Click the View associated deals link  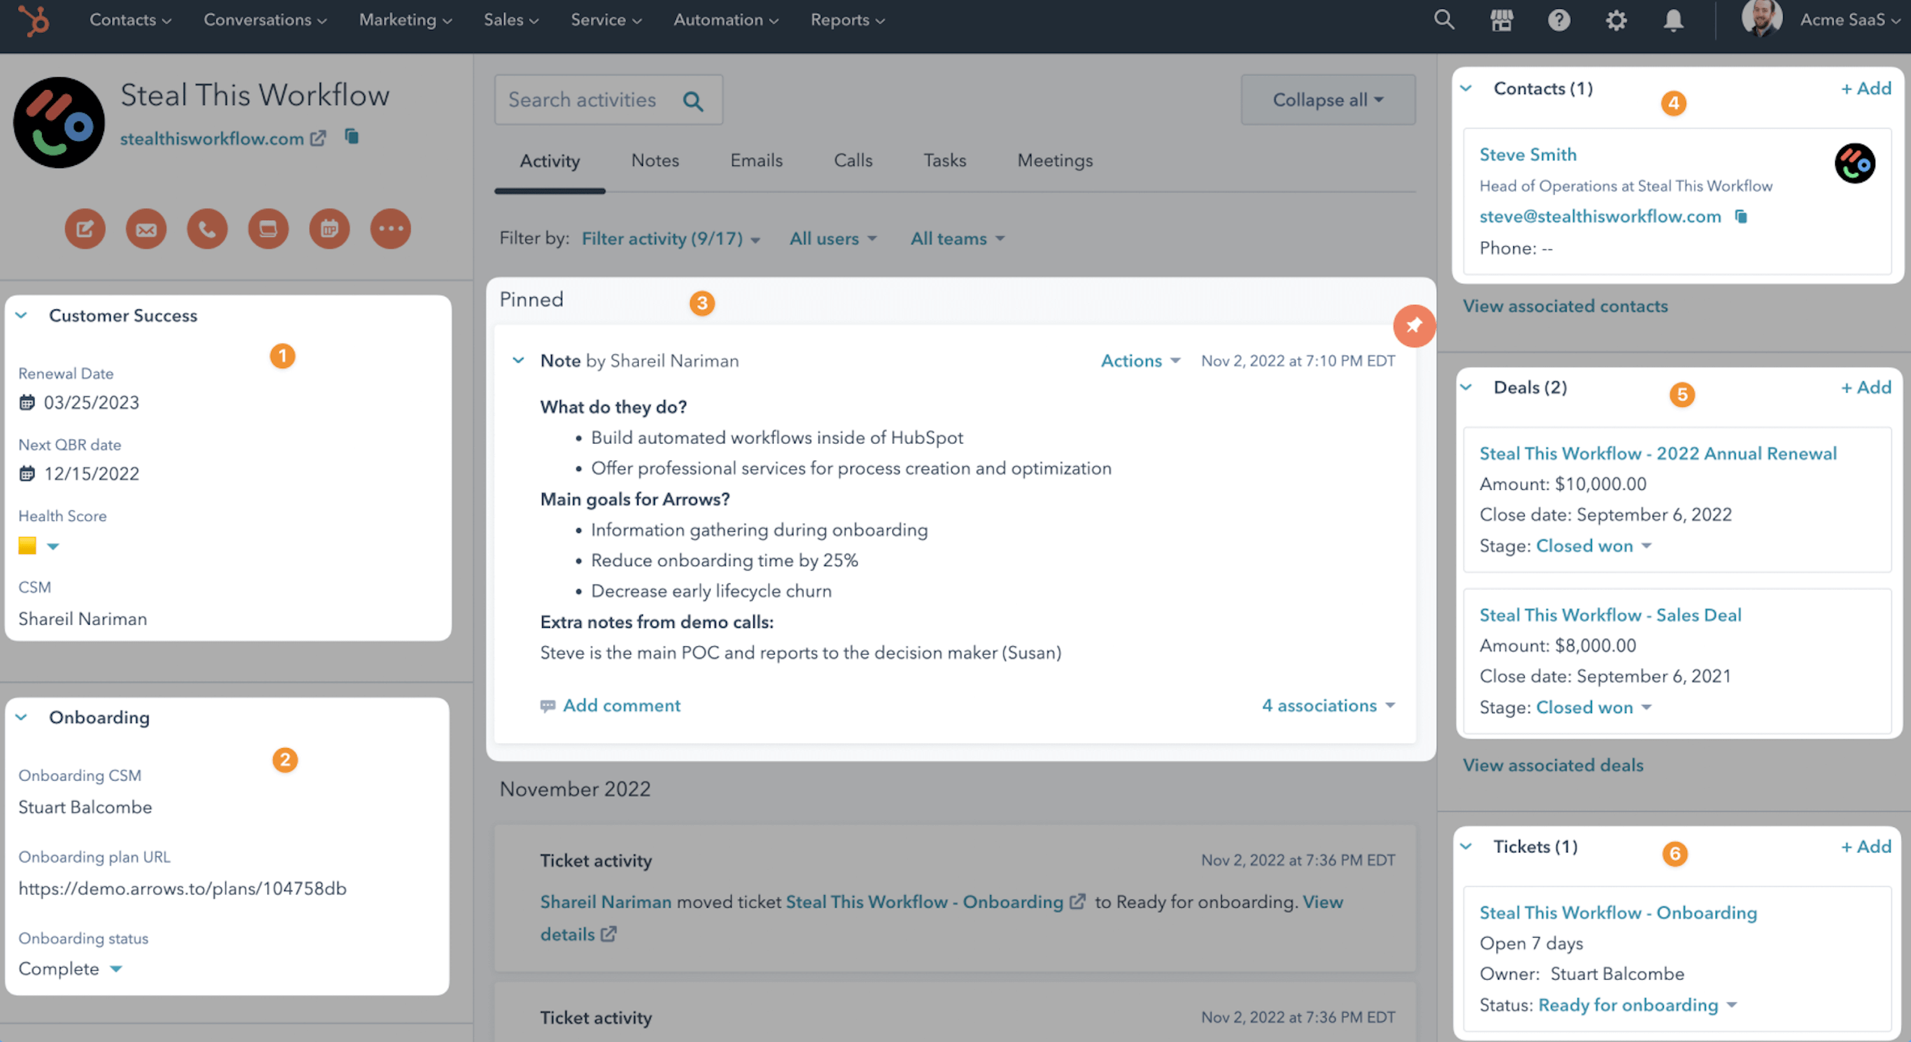click(1553, 765)
